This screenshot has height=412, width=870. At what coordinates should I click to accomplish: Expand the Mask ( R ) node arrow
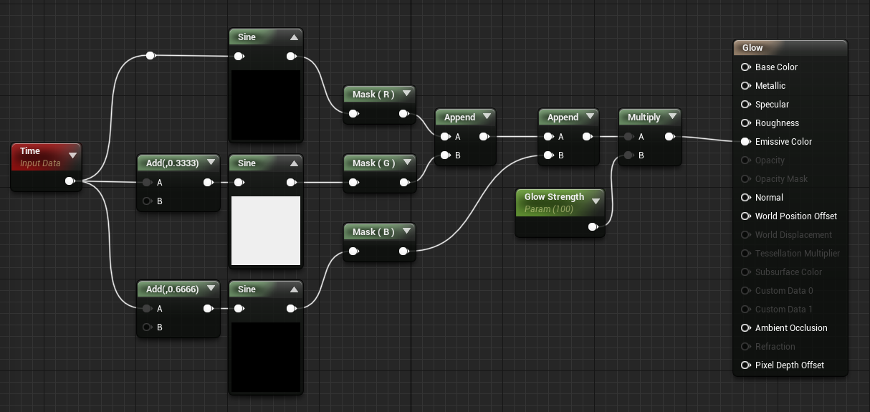(406, 94)
